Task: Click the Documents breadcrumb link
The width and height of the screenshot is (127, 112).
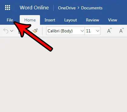Action: coord(92,8)
